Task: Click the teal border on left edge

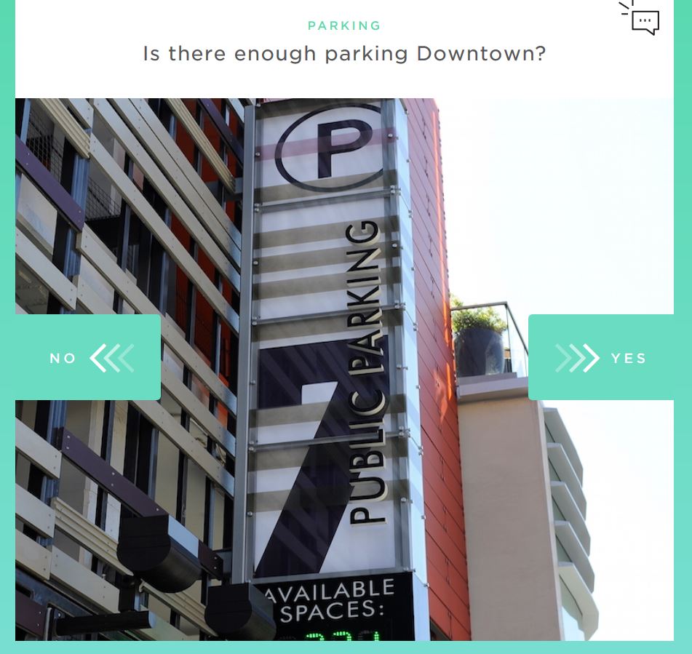Action: [7, 327]
